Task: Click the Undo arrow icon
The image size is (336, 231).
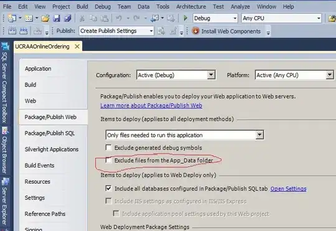Action: [x=119, y=18]
